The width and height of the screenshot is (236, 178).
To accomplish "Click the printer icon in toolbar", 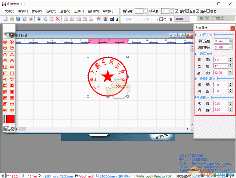I will click(30, 19).
